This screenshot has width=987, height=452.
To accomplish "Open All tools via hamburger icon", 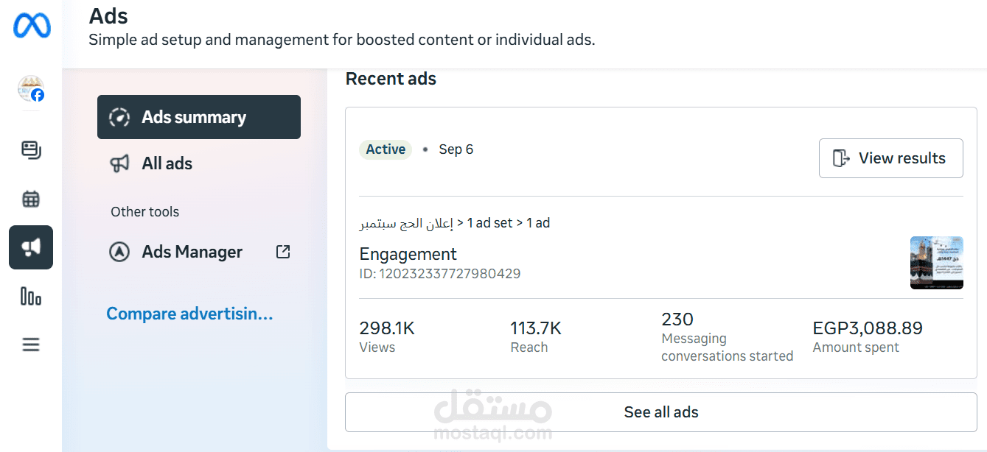I will (30, 344).
